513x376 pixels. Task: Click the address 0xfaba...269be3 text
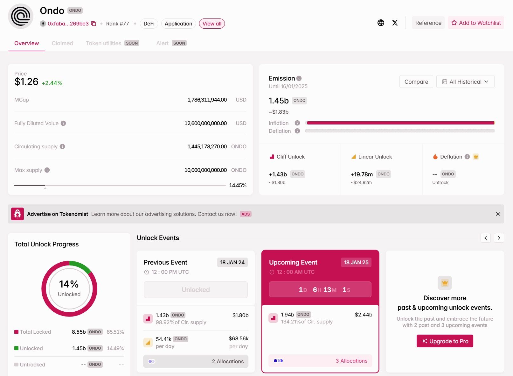pyautogui.click(x=68, y=24)
